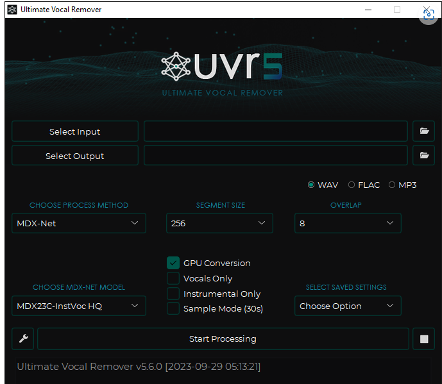
Task: Open Choose Process Method dropdown showing MDX-Net
Action: click(x=79, y=223)
